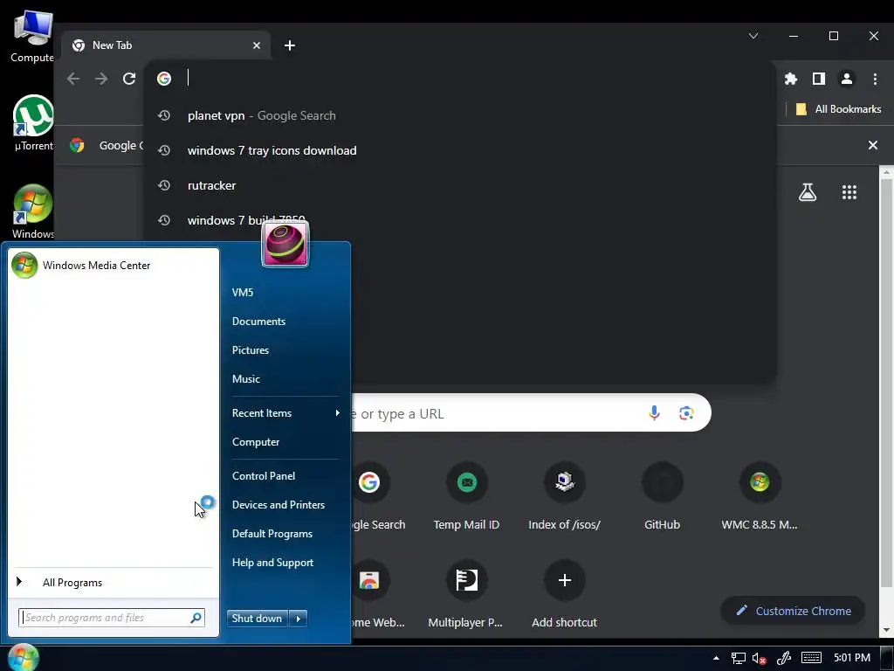Image resolution: width=894 pixels, height=671 pixels.
Task: Open Music from Start menu
Action: [245, 379]
